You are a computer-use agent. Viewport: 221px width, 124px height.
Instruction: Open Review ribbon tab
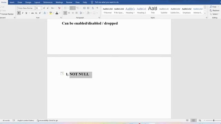pyautogui.click(x=69, y=2)
